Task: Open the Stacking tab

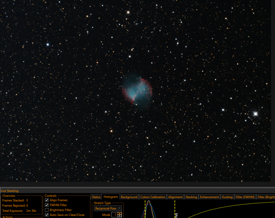Action: pos(191,197)
